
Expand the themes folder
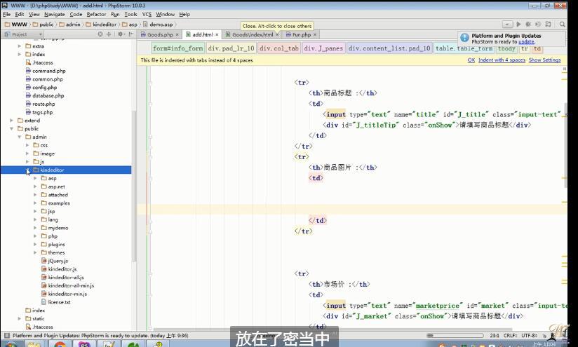point(35,252)
